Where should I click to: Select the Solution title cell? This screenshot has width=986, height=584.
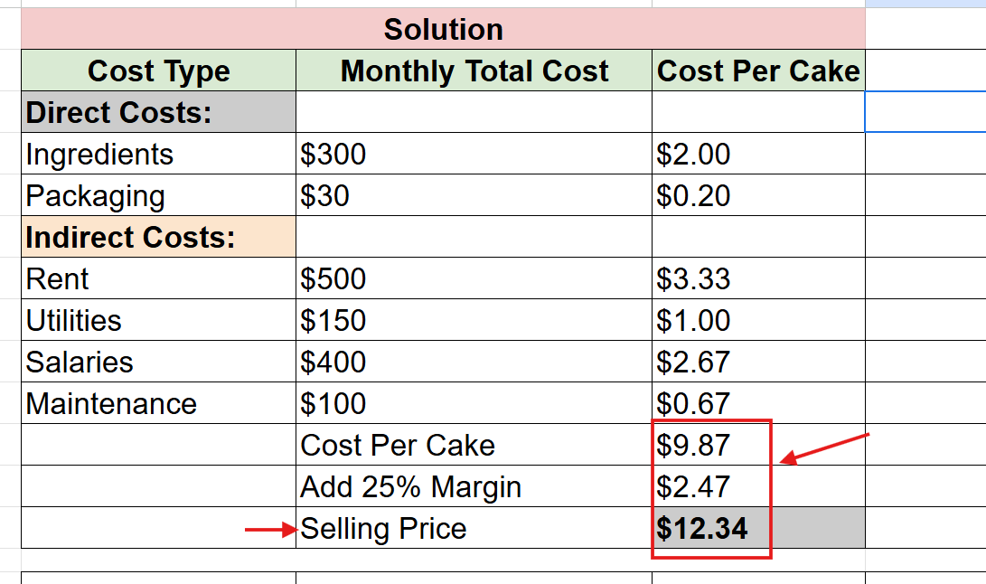tap(444, 29)
